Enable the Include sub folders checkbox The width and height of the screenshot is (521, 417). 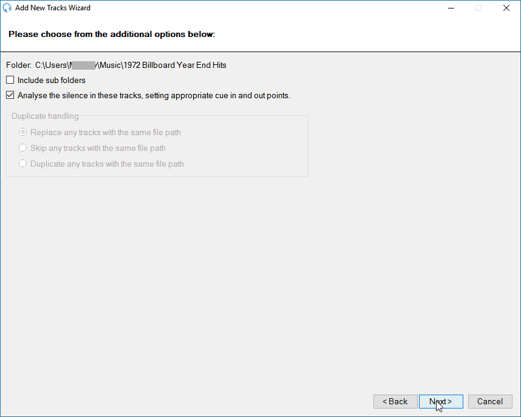tap(10, 79)
